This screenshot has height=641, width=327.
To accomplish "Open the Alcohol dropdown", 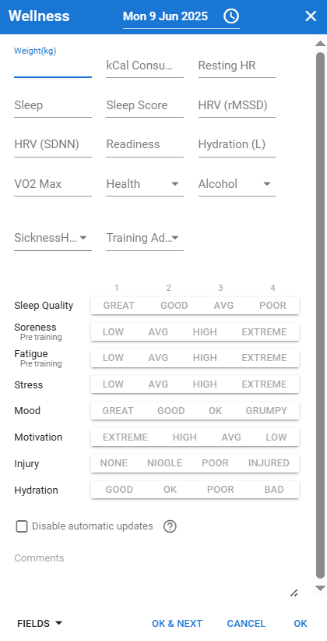I will coord(237,184).
